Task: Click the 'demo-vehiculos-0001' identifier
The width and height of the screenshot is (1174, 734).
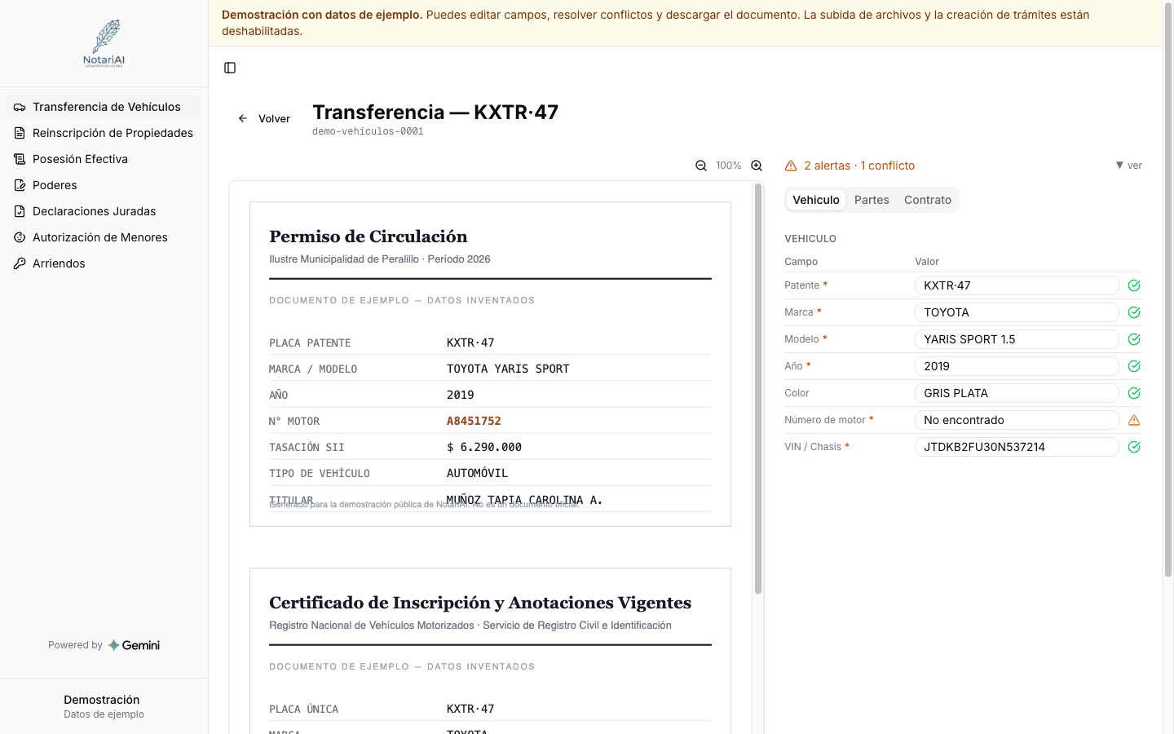Action: [368, 131]
